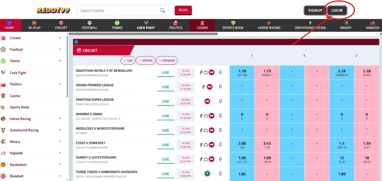Image resolution: width=382 pixels, height=181 pixels.
Task: Open the SPORTS BOOK tab
Action: click(x=233, y=25)
